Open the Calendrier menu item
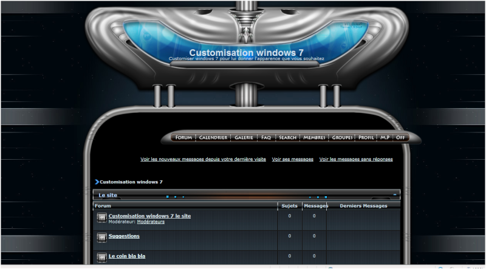 pos(213,137)
